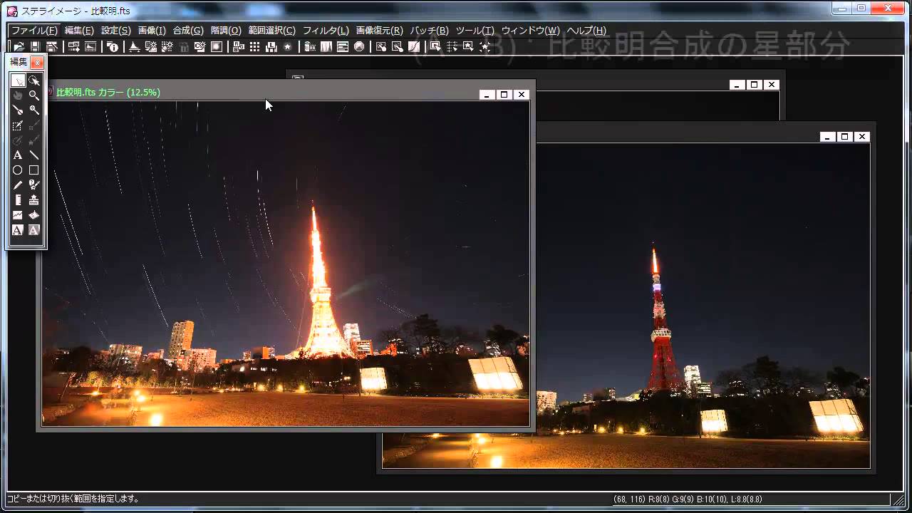Click the image information 'i' toolbar icon
912x513 pixels.
pos(113,47)
